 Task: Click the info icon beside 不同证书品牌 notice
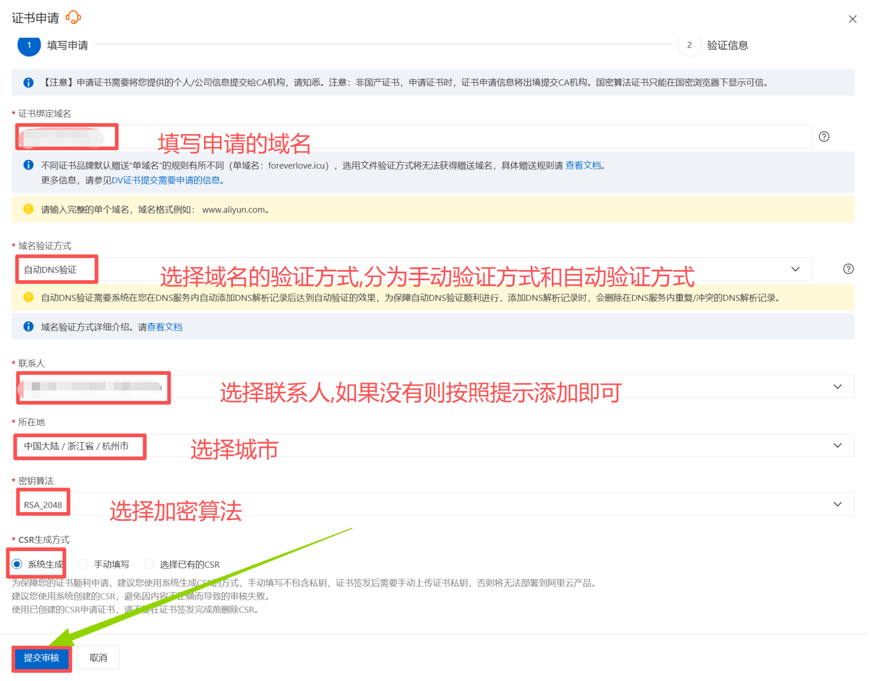tap(28, 165)
